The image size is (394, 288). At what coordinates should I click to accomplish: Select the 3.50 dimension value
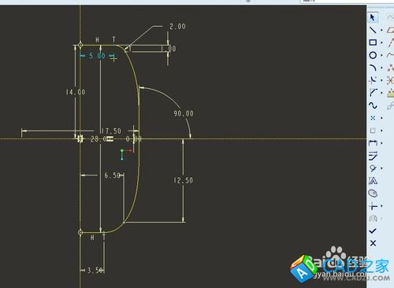pyautogui.click(x=95, y=270)
